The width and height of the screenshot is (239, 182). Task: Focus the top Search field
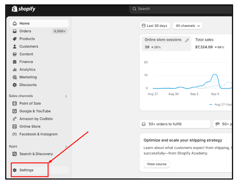(181, 9)
